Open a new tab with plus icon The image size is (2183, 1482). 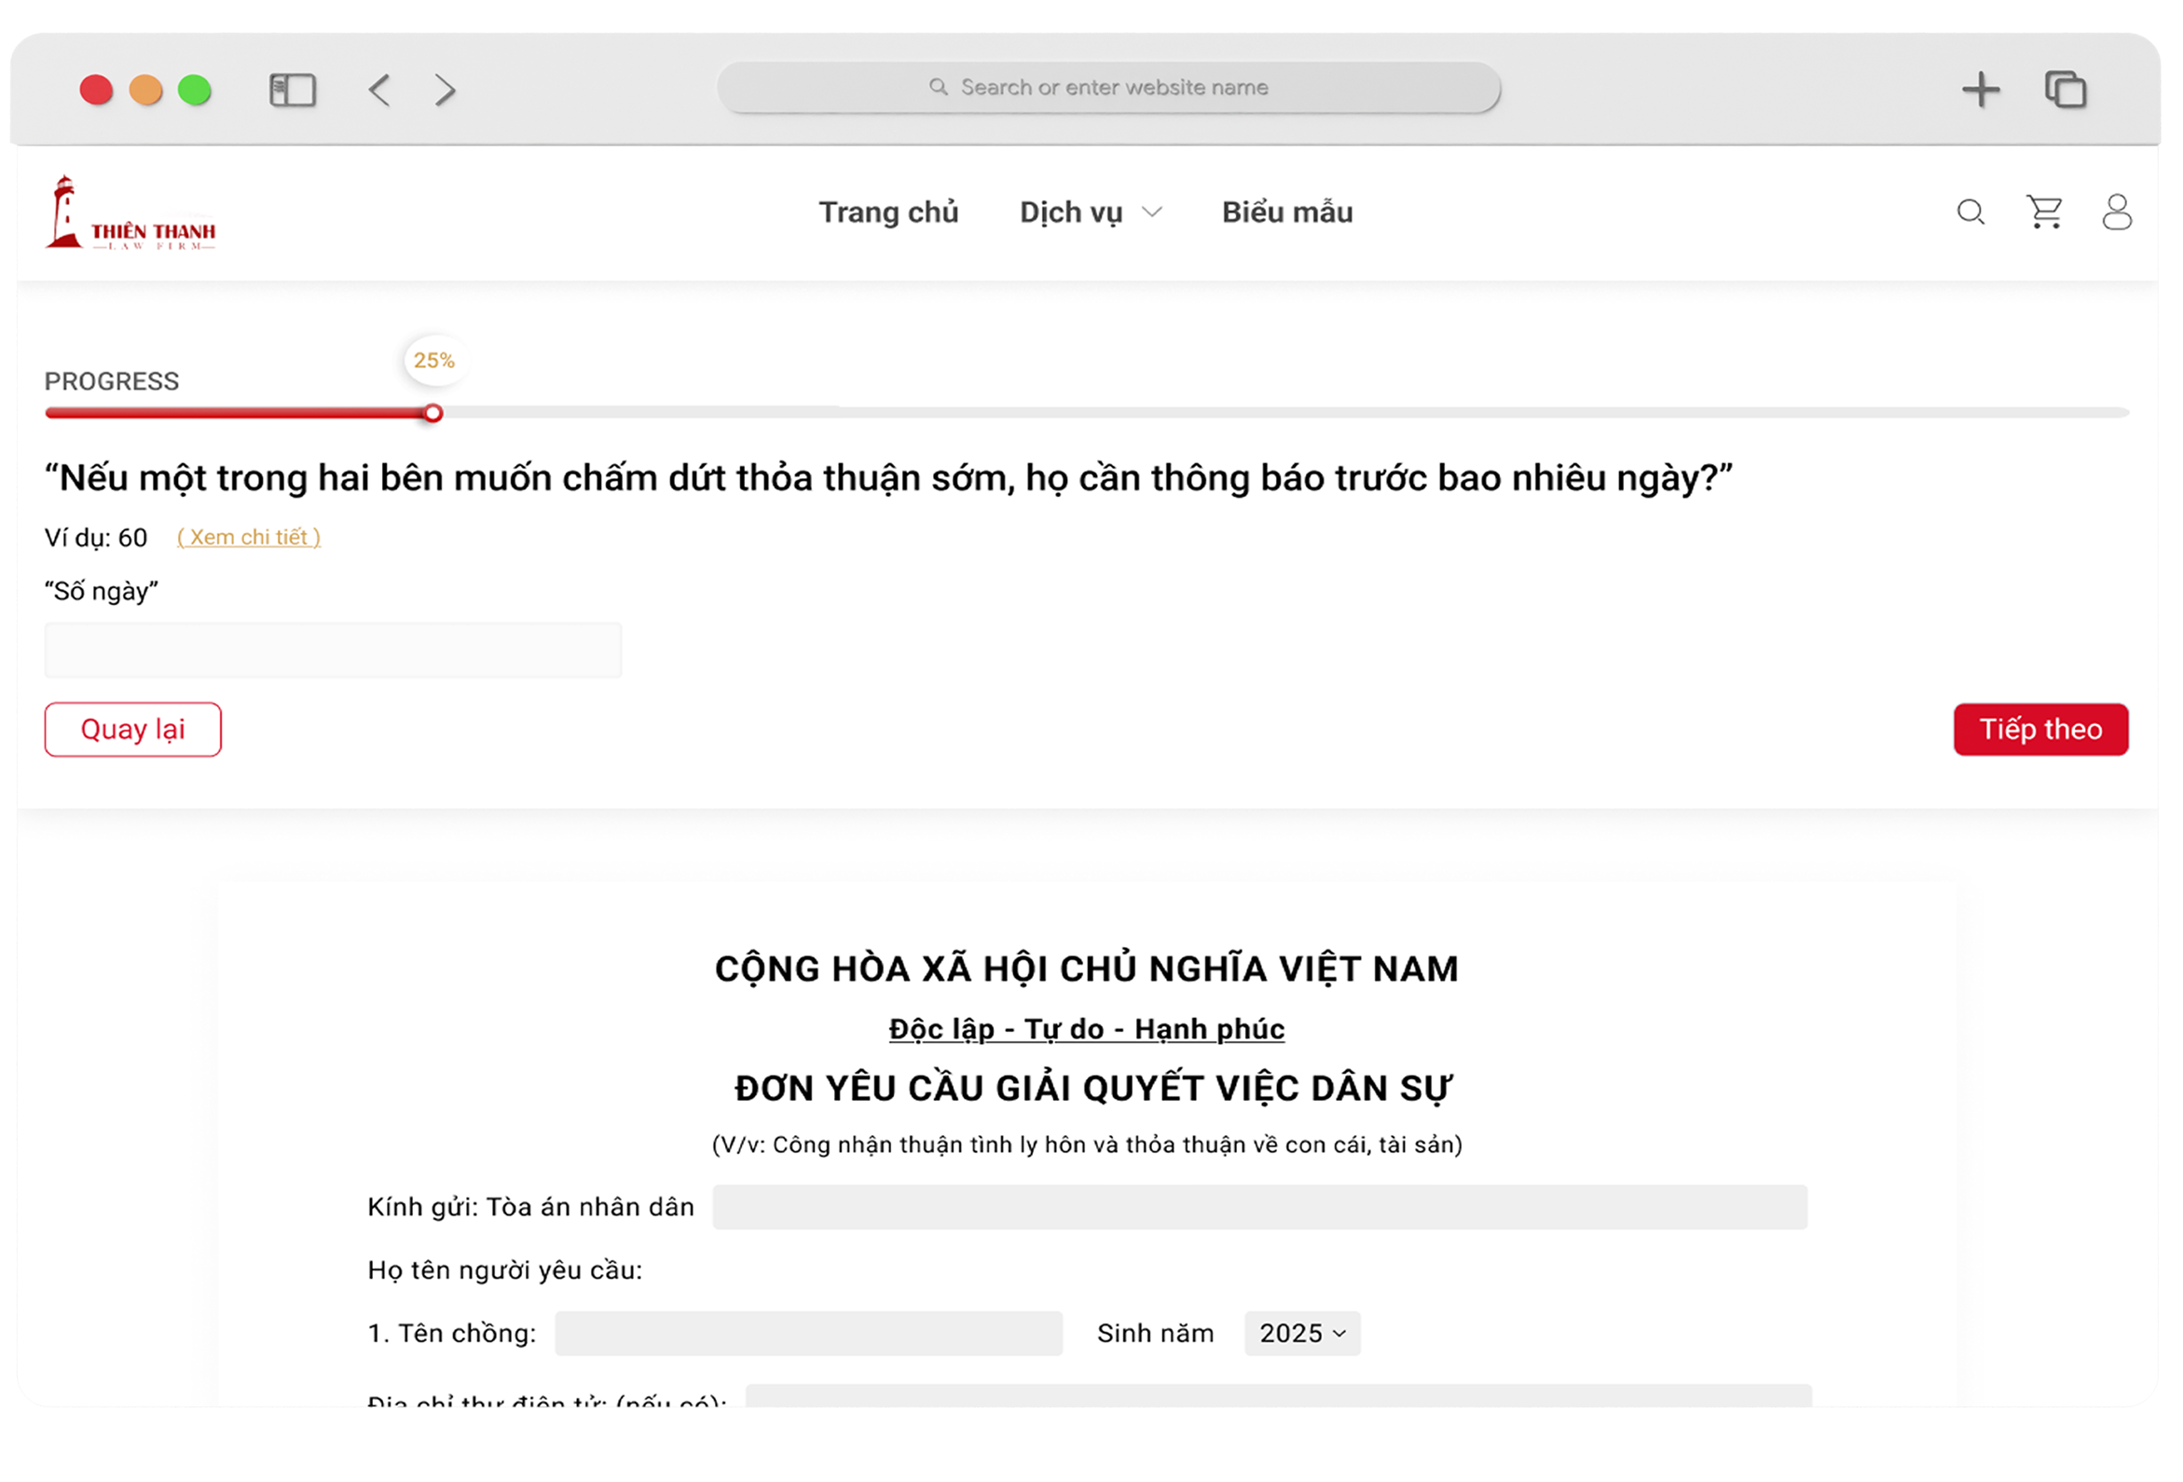[x=1981, y=90]
